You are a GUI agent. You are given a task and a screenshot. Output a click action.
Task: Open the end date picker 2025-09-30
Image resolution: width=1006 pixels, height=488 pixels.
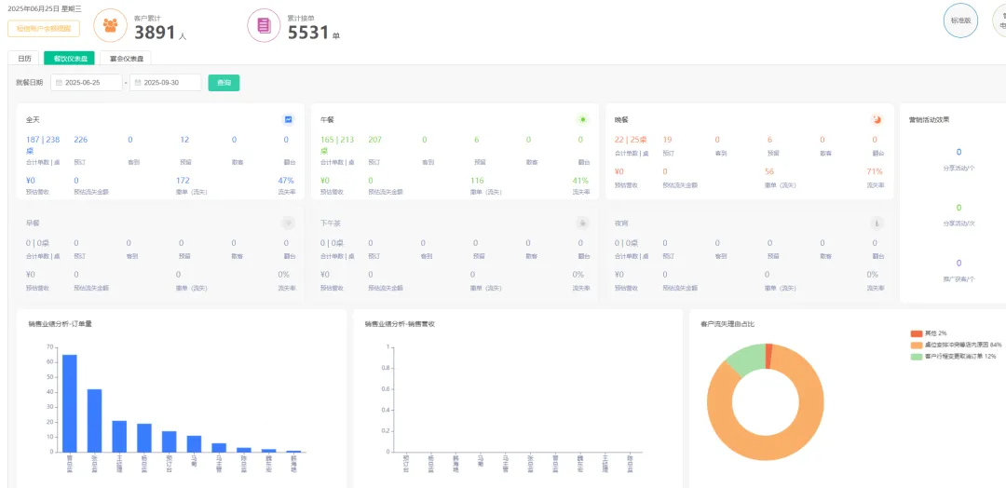[x=166, y=83]
